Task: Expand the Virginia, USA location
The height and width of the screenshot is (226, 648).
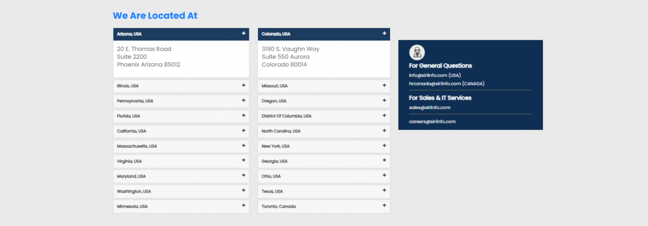Action: [x=181, y=161]
